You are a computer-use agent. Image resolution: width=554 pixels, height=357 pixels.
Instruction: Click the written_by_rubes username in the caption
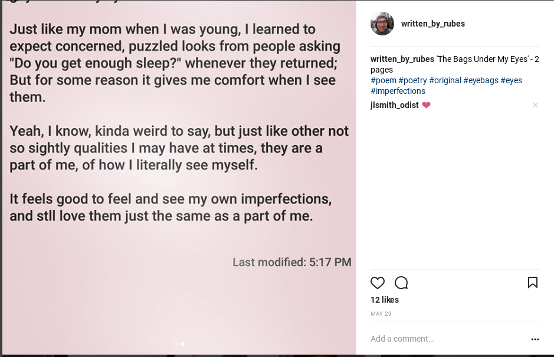402,59
